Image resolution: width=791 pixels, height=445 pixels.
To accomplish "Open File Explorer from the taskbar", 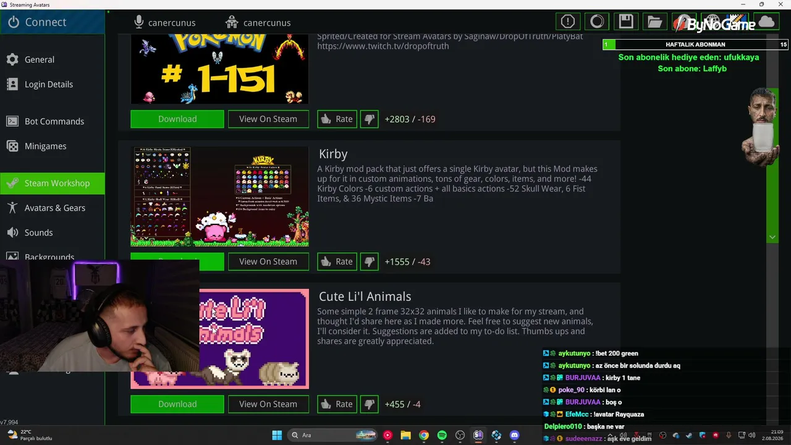I will [x=405, y=435].
